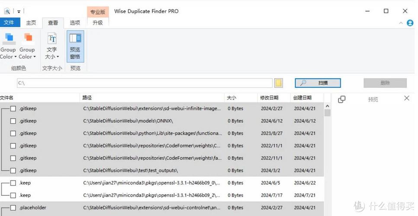Viewport: 418px width, 216px height.
Task: Click modified date 2023/8/27
Action: coord(272,133)
